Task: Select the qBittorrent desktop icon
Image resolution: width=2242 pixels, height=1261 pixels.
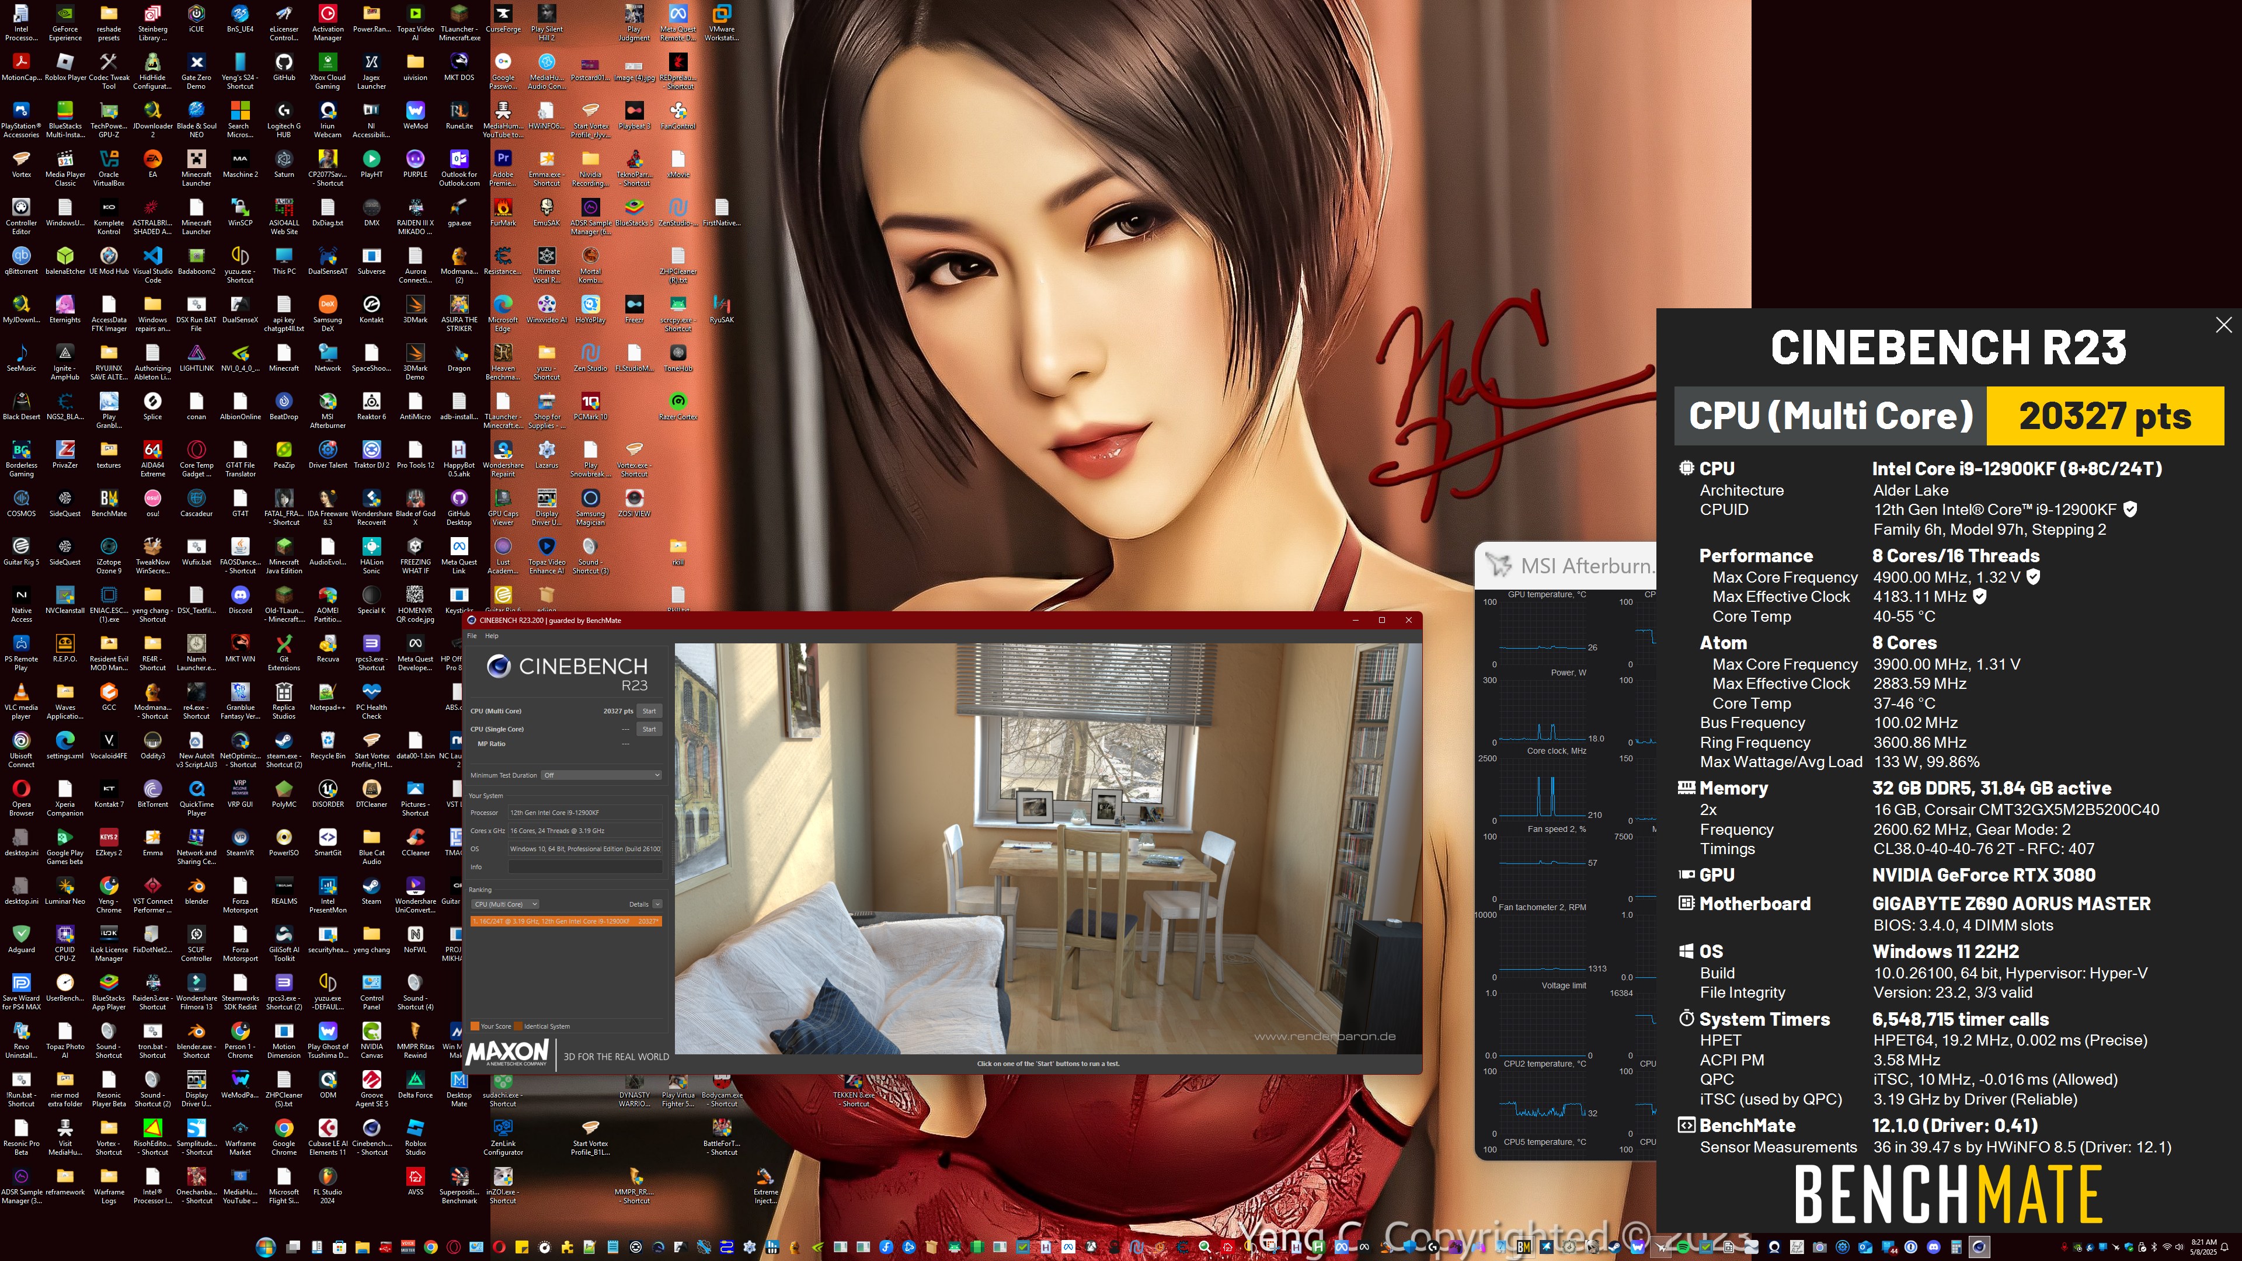Action: click(x=21, y=260)
